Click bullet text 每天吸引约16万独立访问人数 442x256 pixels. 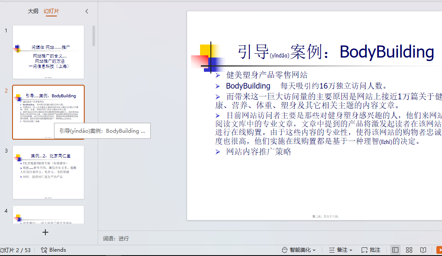(334, 86)
